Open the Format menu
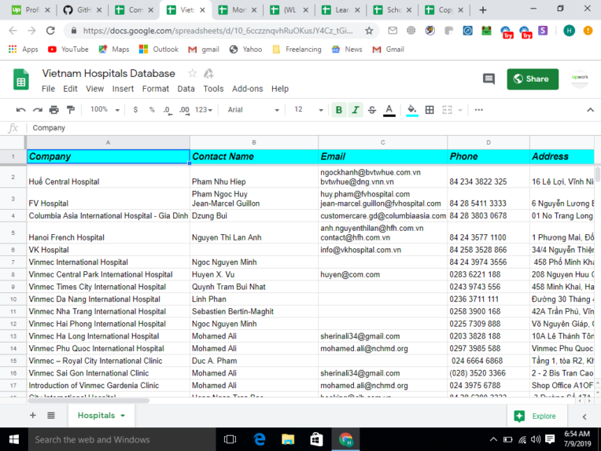 (155, 89)
